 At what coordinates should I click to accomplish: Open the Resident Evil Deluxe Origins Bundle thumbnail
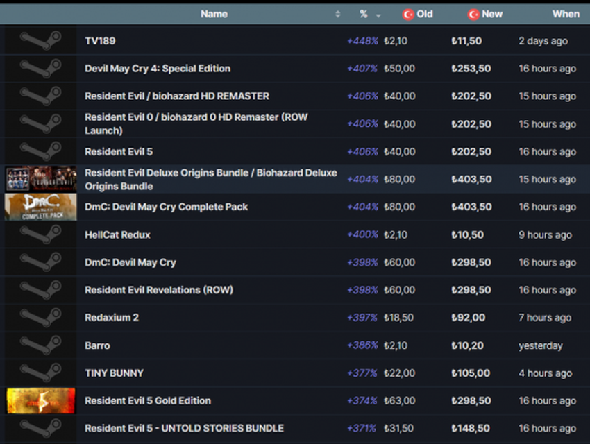tap(40, 179)
